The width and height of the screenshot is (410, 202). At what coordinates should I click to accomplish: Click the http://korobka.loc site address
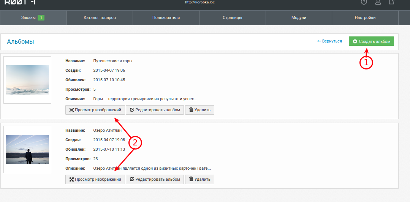[x=200, y=2]
